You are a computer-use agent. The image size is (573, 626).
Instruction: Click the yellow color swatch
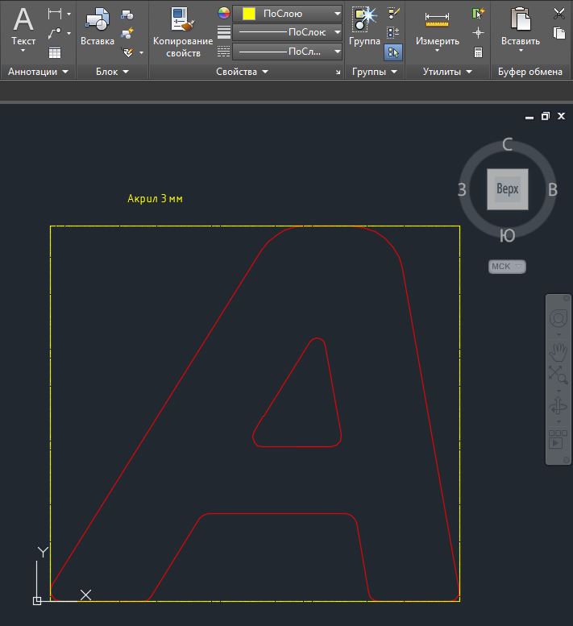[249, 14]
